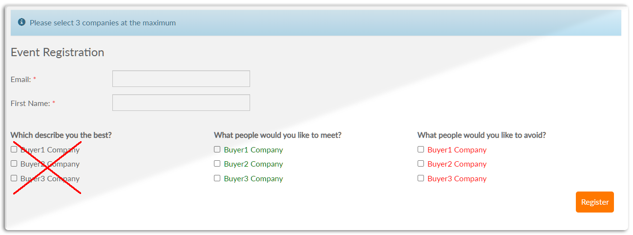The image size is (633, 235).
Task: Check the Buyer3 Company box under 'like to meet'
Action: click(217, 178)
